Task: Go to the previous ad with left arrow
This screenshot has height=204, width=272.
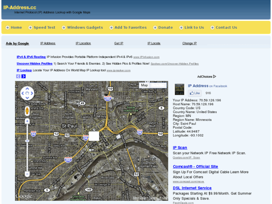Action: 18,76
